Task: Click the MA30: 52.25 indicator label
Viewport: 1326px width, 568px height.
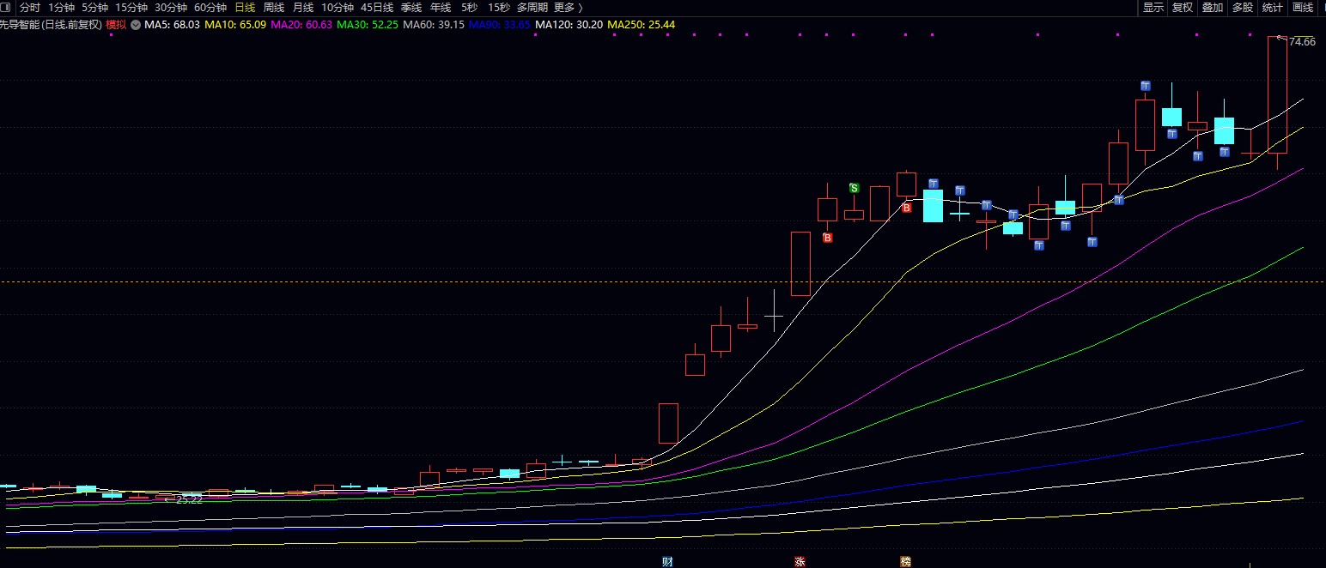Action: coord(368,25)
